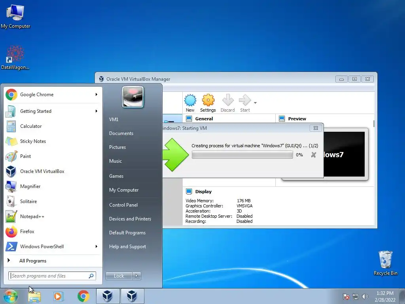Click the Display section header icon
405x304 pixels.
pyautogui.click(x=189, y=192)
